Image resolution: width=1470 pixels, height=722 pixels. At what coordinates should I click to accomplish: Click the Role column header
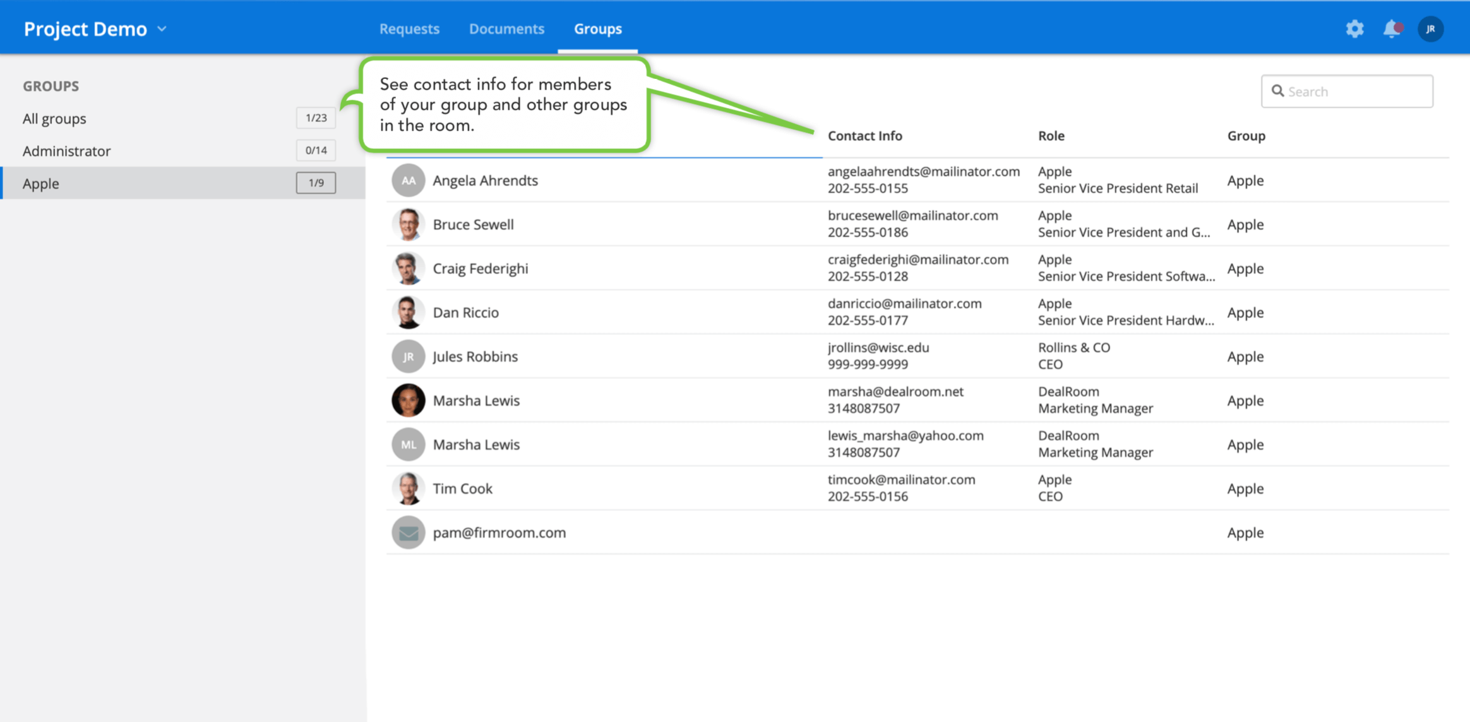click(x=1051, y=136)
